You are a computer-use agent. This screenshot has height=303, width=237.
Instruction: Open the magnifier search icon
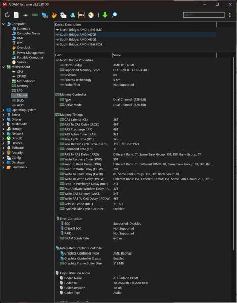[114, 15]
